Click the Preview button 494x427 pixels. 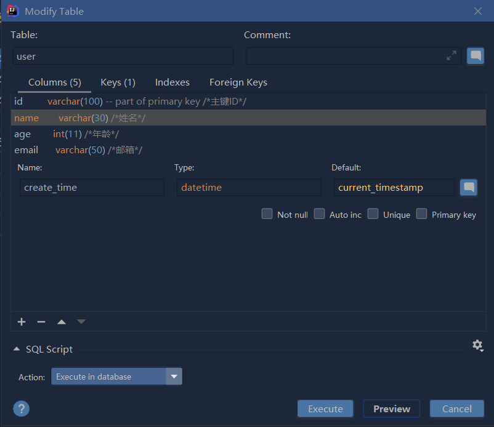(391, 408)
